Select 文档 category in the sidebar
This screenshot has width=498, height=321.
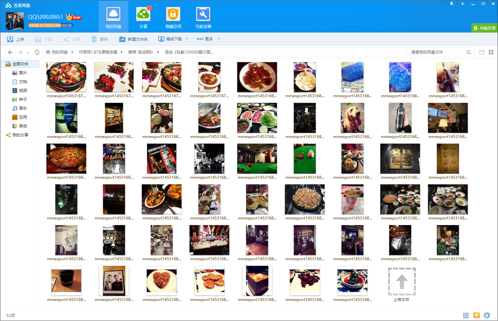pos(20,82)
